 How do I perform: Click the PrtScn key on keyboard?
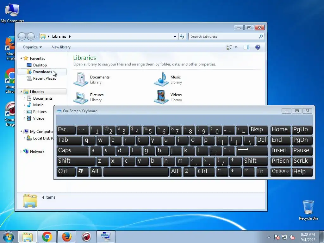click(280, 161)
